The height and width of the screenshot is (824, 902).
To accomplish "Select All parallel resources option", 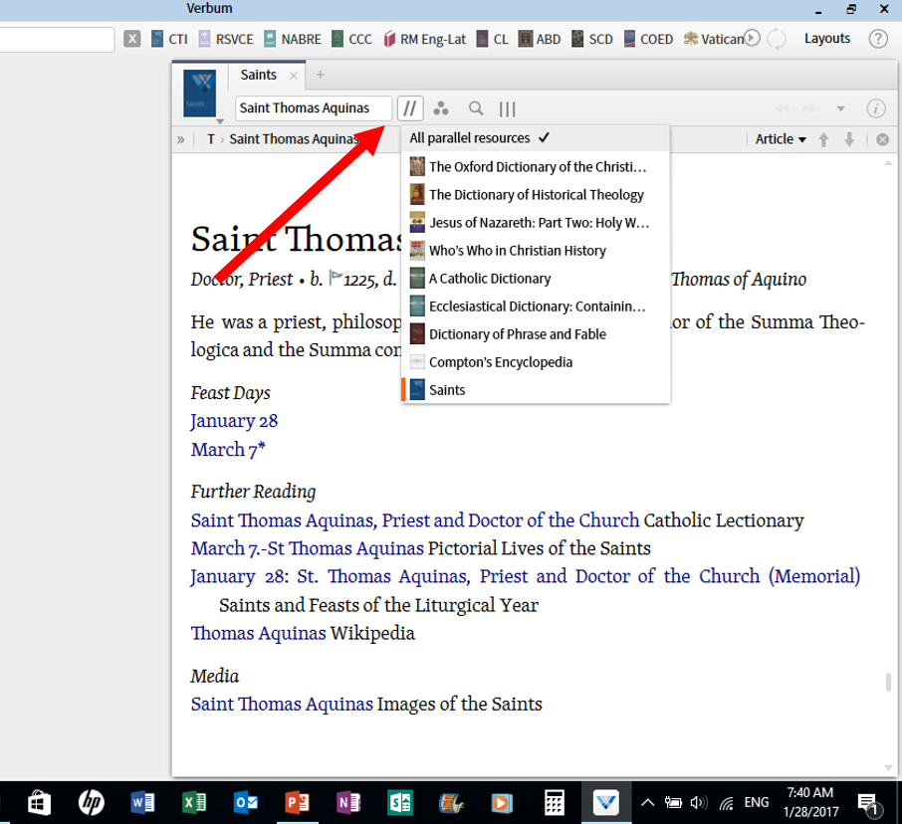I will pos(536,138).
